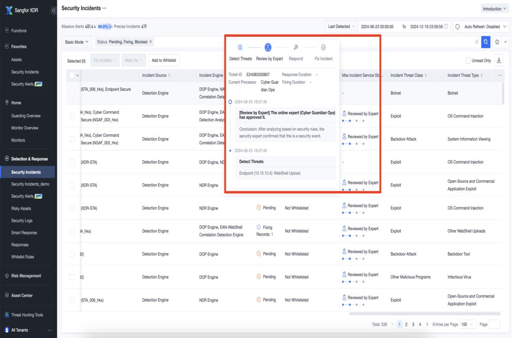
Task: Check the System Information Viewing row checkbox
Action: [x=72, y=139]
